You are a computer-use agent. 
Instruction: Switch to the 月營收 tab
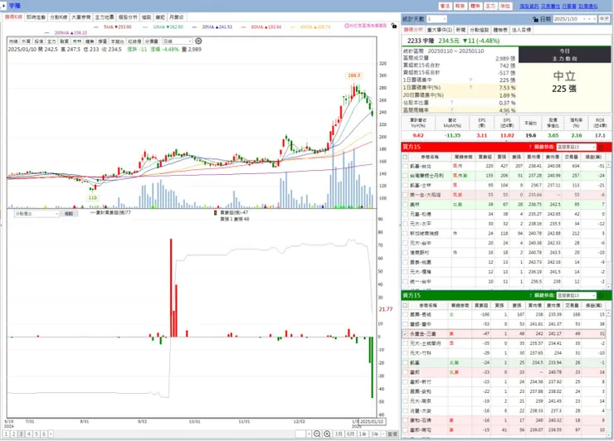point(176,17)
